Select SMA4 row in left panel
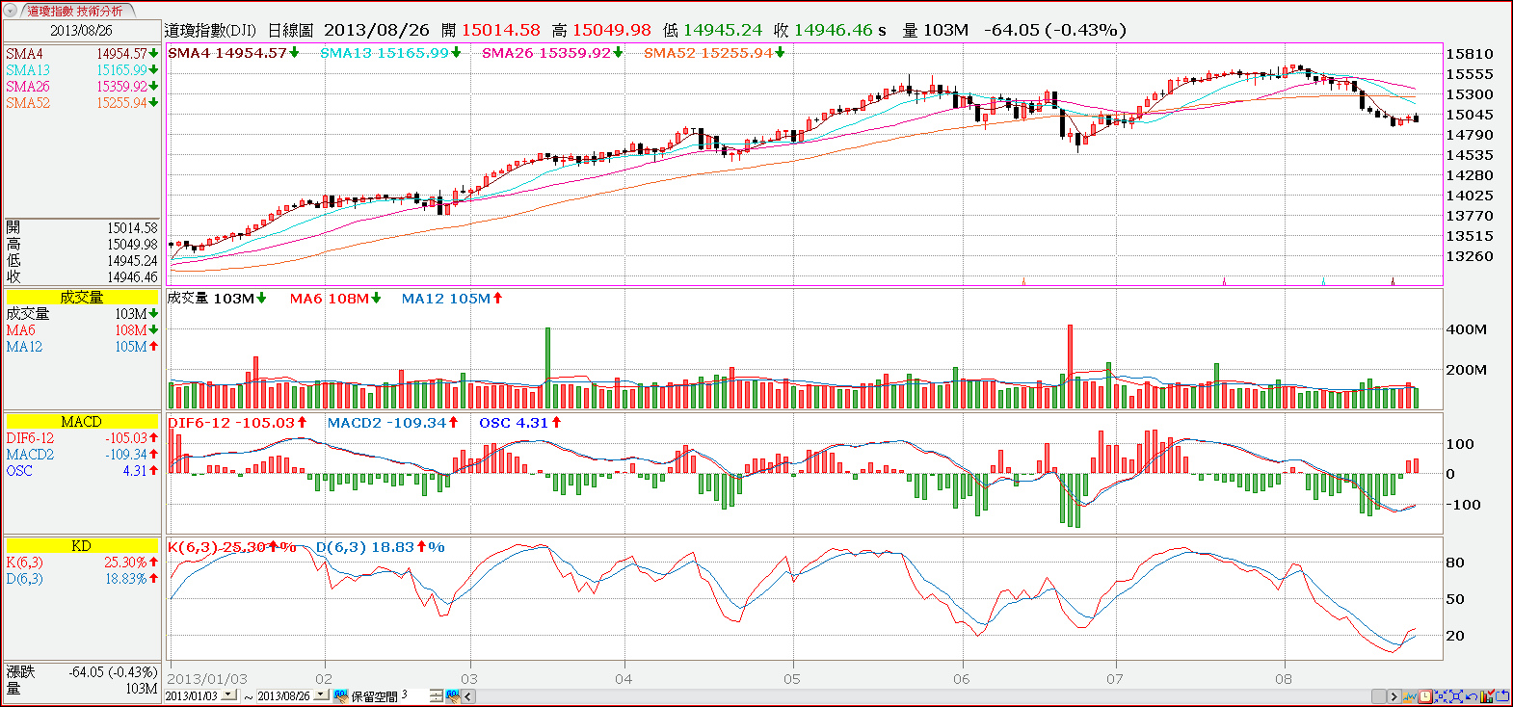 tap(81, 54)
